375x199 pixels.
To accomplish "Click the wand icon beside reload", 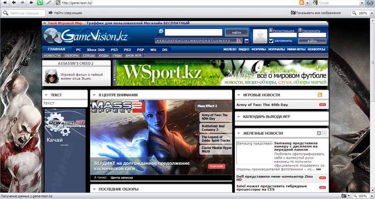I will [49, 3].
